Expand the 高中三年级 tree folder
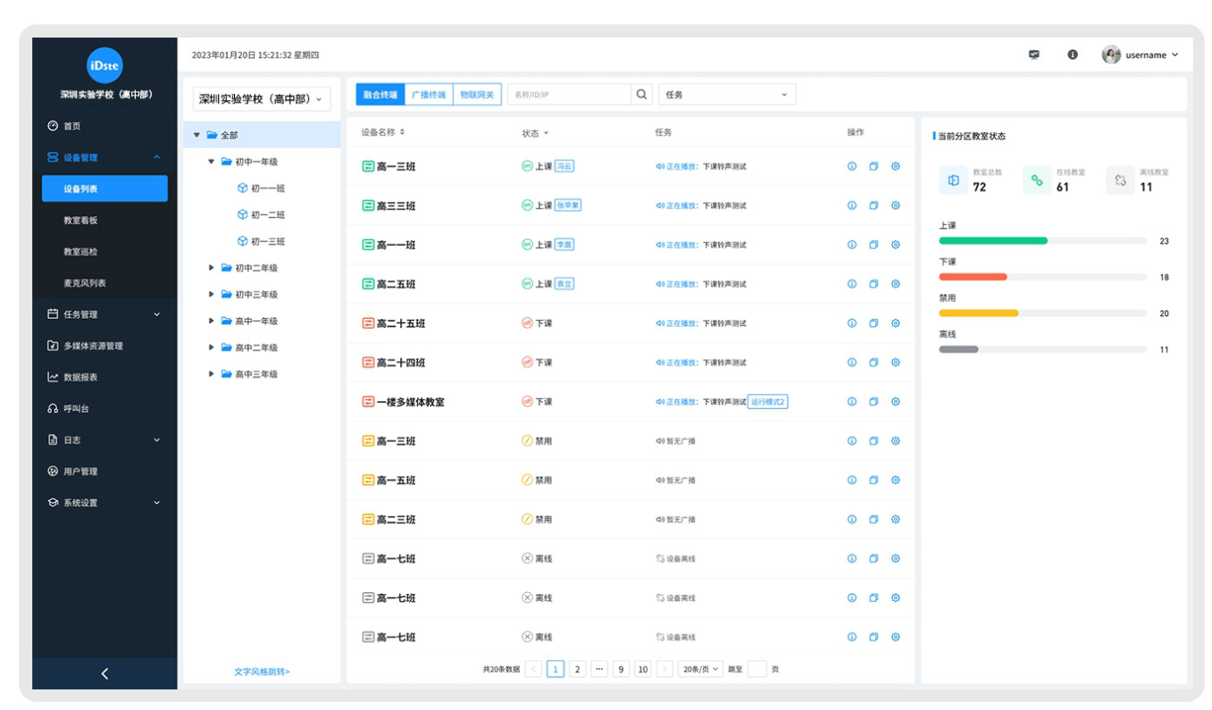Viewport: 1212px width, 710px height. pos(212,374)
